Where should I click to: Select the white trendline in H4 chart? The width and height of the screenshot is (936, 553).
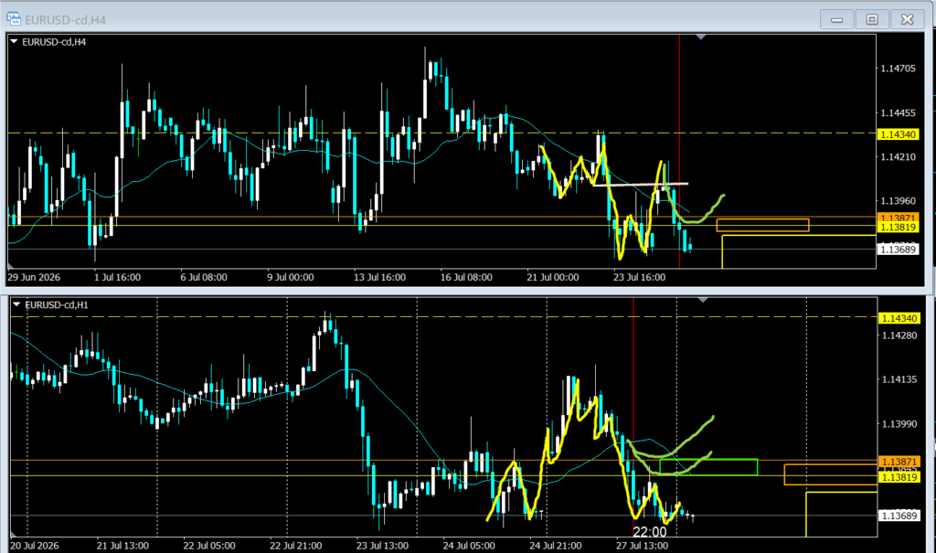point(640,184)
